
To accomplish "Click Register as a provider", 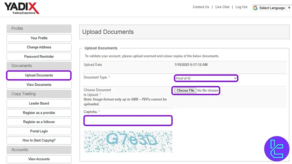I will coord(39,113).
